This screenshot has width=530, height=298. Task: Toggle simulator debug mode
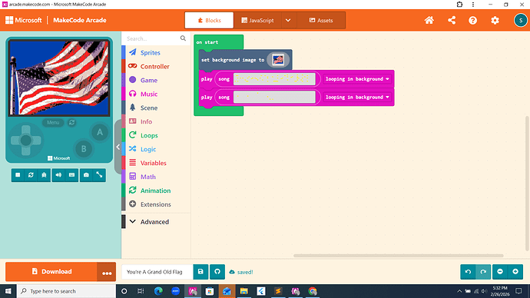tap(44, 175)
